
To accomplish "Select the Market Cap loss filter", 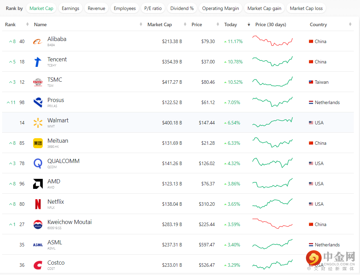I will point(306,8).
